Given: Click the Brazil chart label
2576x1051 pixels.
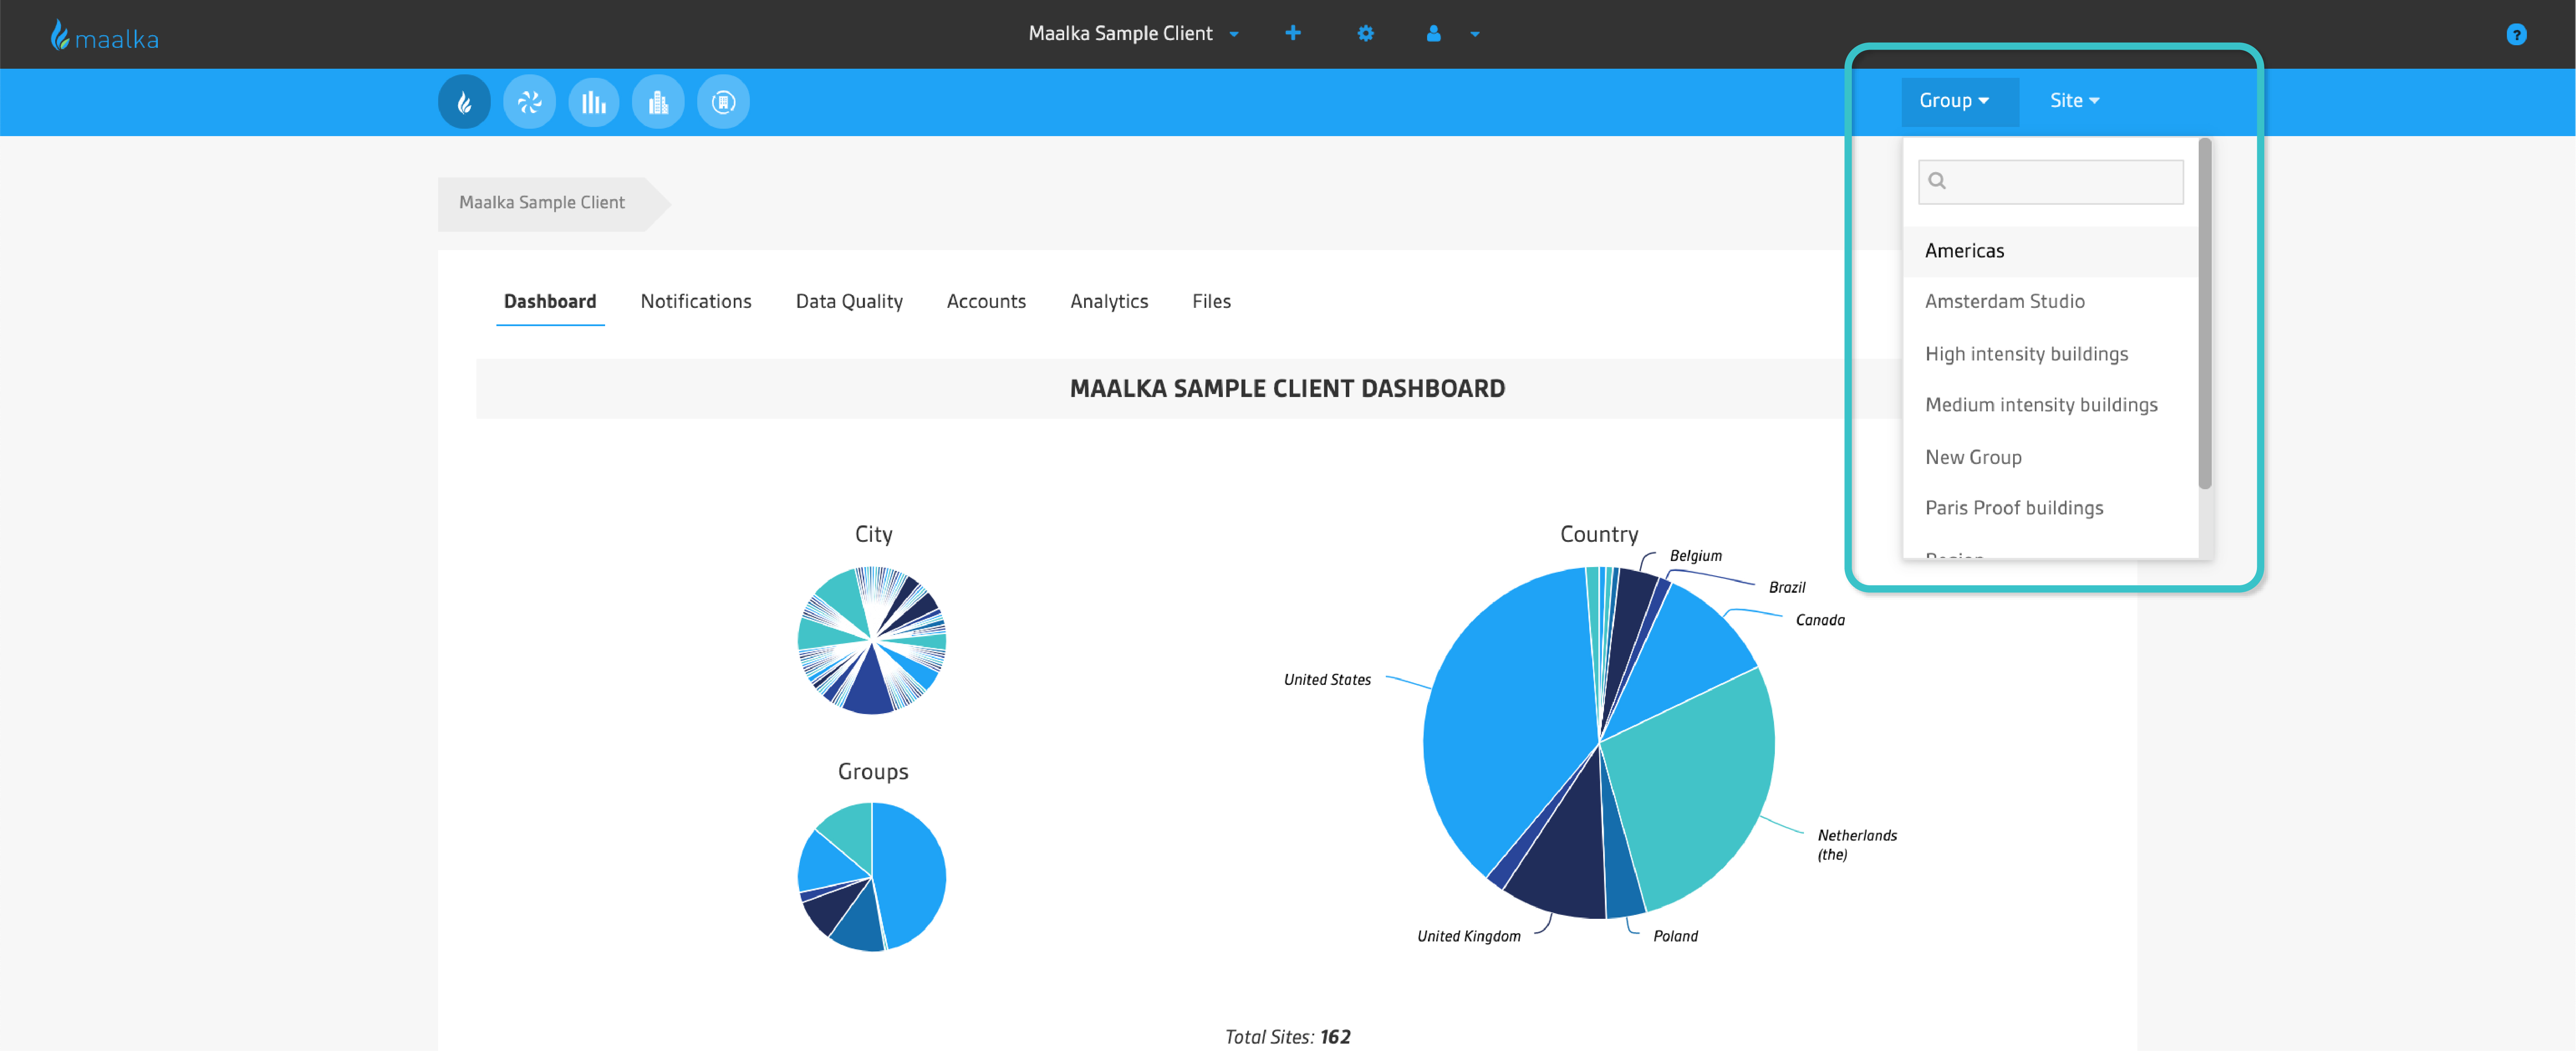Looking at the screenshot, I should point(1787,588).
